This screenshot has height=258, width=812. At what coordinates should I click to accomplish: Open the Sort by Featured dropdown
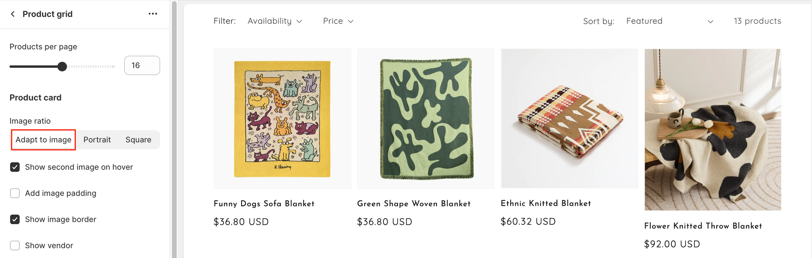coord(669,21)
